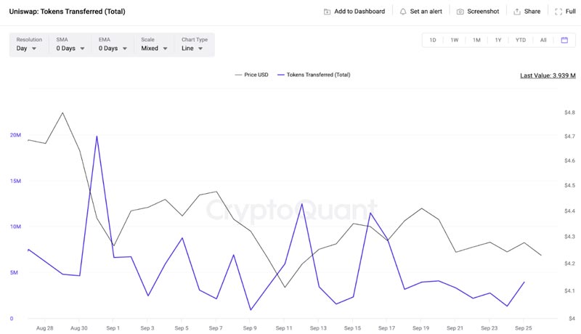Click the Last Value 3.939 M link
581x334 pixels.
click(548, 76)
